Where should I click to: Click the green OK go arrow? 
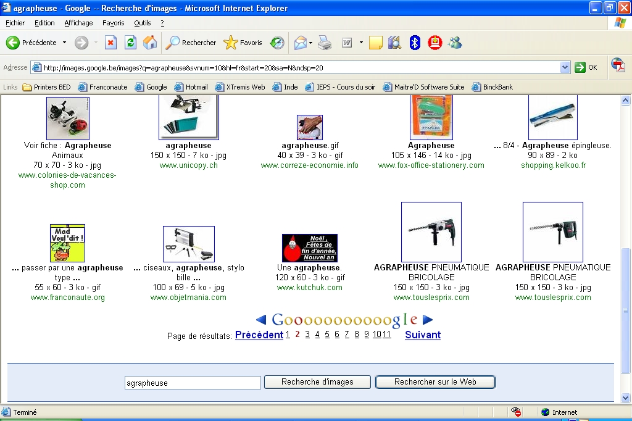coord(580,67)
